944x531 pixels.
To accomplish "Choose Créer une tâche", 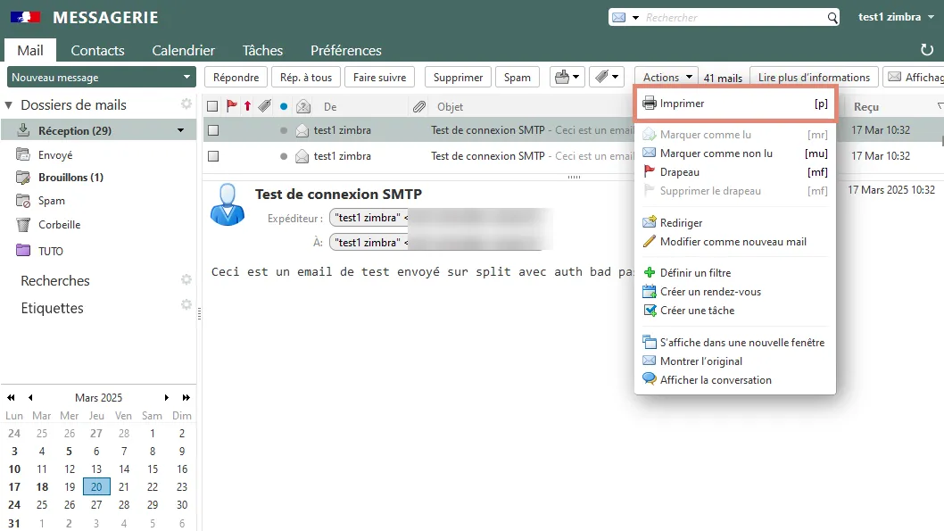I will coord(735,311).
